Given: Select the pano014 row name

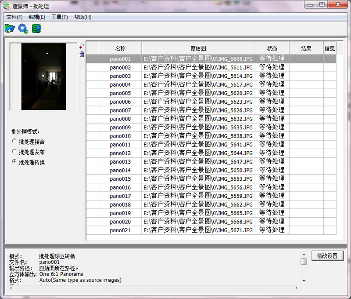Looking at the screenshot, I should coord(120,170).
